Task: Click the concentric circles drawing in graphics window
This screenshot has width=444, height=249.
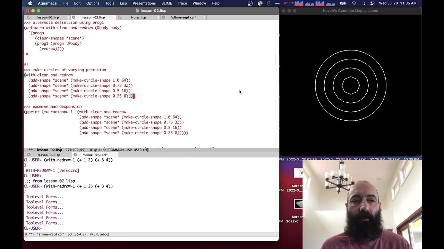Action: [351, 85]
